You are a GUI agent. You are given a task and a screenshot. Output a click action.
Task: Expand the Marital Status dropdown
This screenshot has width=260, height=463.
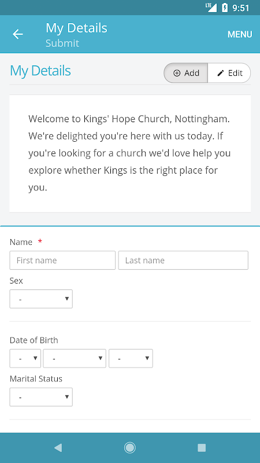[41, 397]
